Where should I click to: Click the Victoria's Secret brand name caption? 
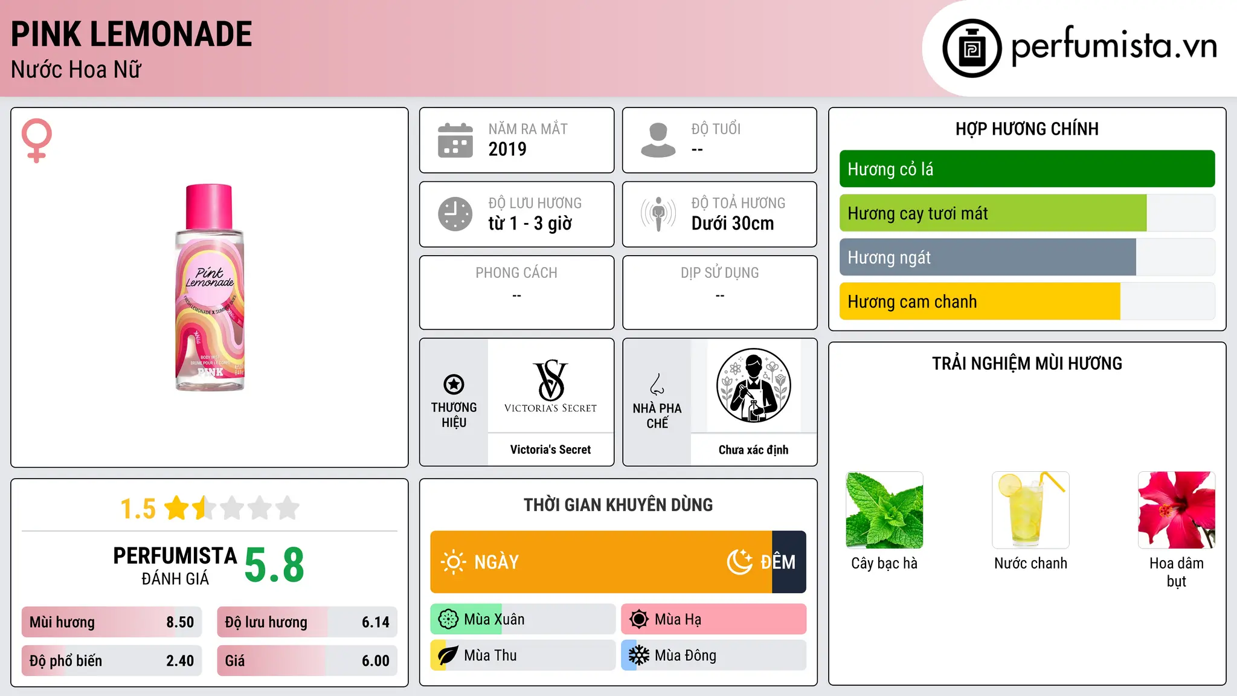tap(550, 449)
